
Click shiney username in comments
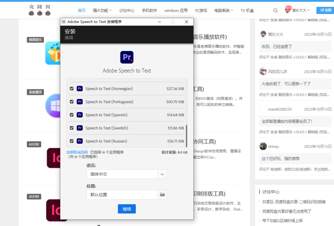coord(274,147)
